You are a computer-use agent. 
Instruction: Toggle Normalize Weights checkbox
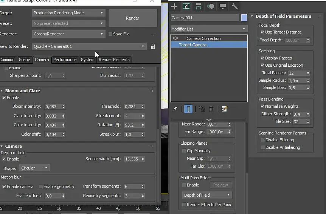262,106
